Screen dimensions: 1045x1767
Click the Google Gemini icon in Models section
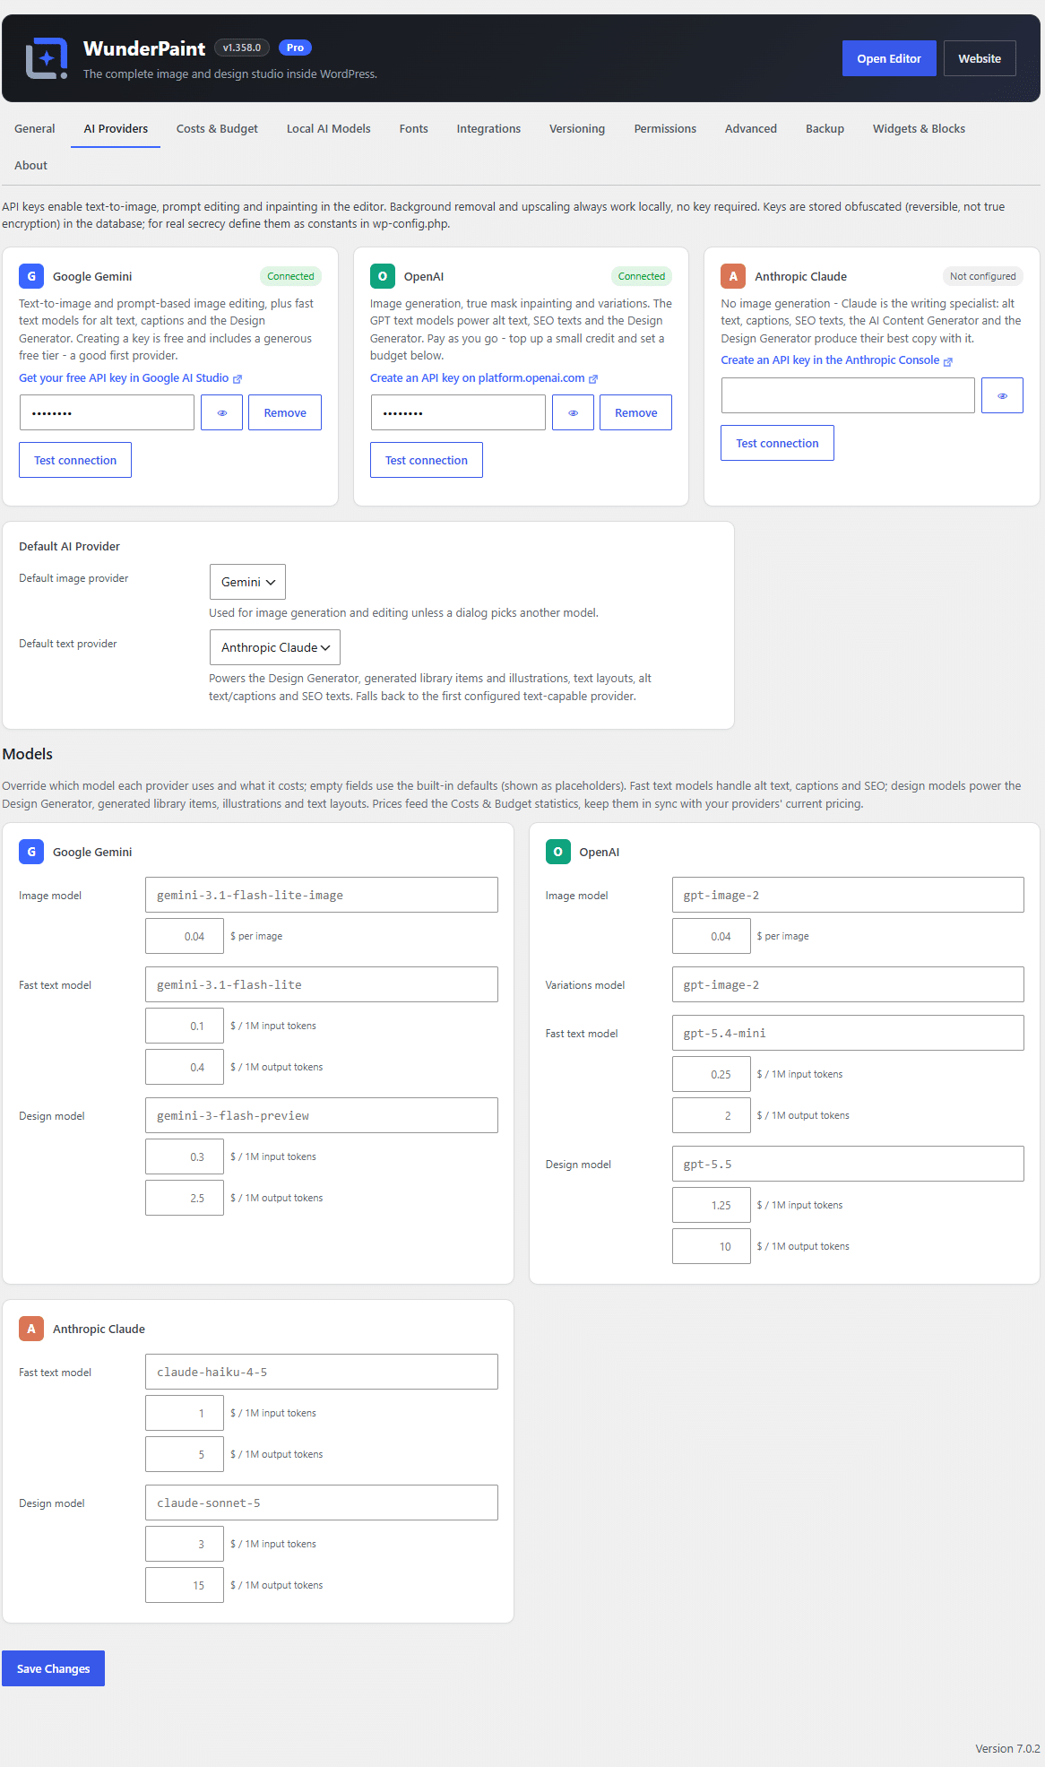coord(31,852)
